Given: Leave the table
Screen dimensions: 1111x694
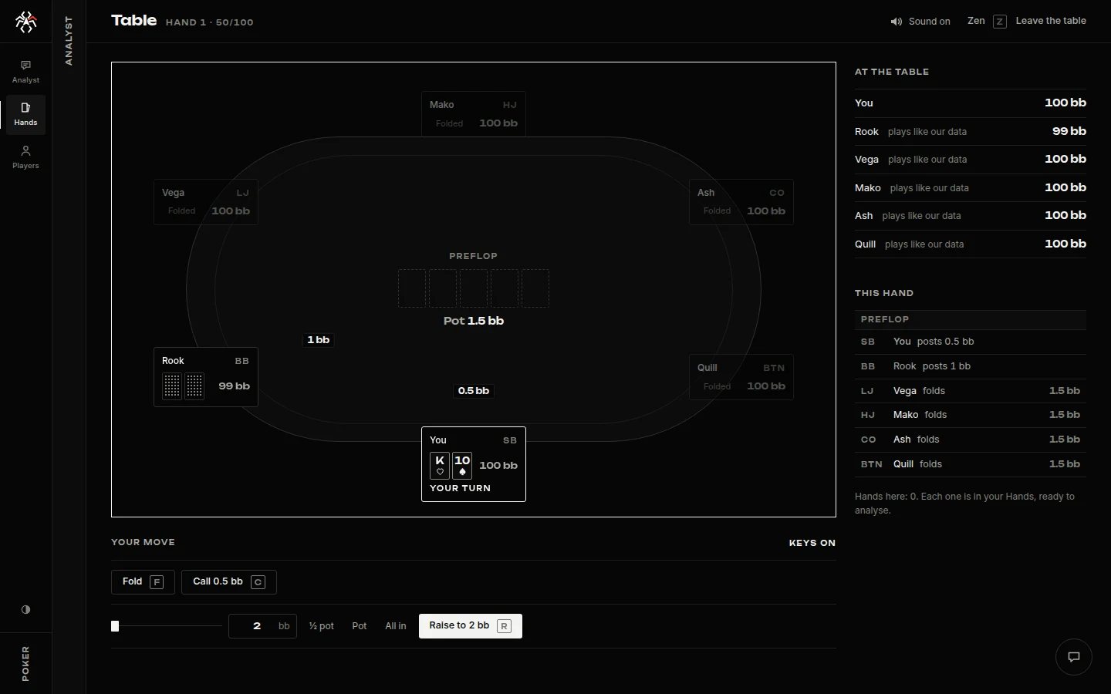Looking at the screenshot, I should coord(1051,21).
